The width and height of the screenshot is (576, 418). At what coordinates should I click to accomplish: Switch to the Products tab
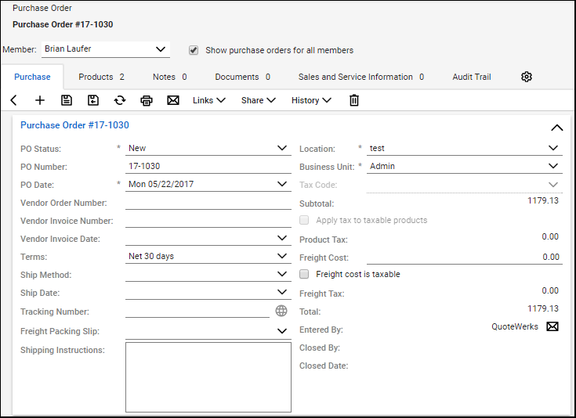pos(101,77)
